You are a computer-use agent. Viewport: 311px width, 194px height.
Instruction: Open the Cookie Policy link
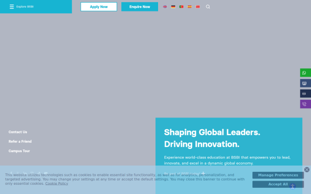point(56,184)
